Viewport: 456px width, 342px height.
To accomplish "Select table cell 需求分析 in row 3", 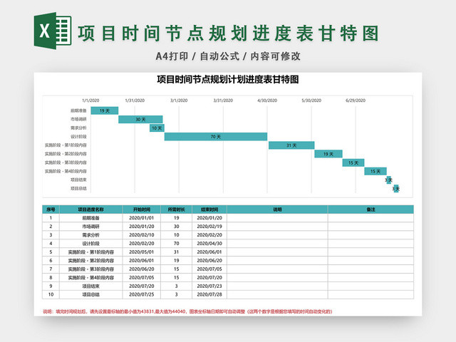I will click(x=91, y=235).
